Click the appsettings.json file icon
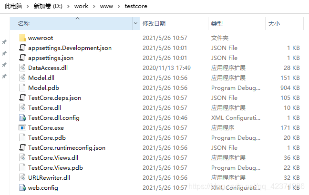This screenshot has height=195, width=309. (22, 58)
